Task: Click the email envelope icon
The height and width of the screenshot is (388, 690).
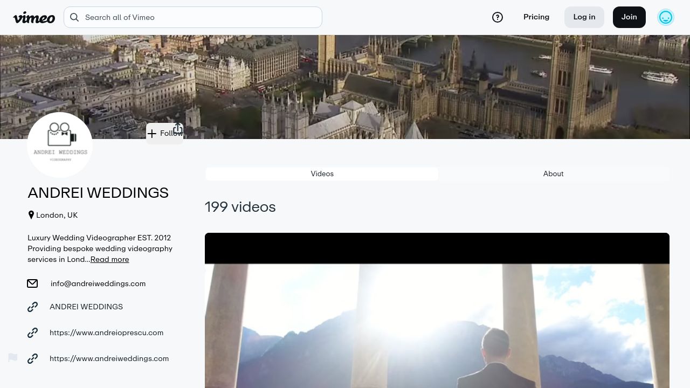Action: [x=32, y=283]
